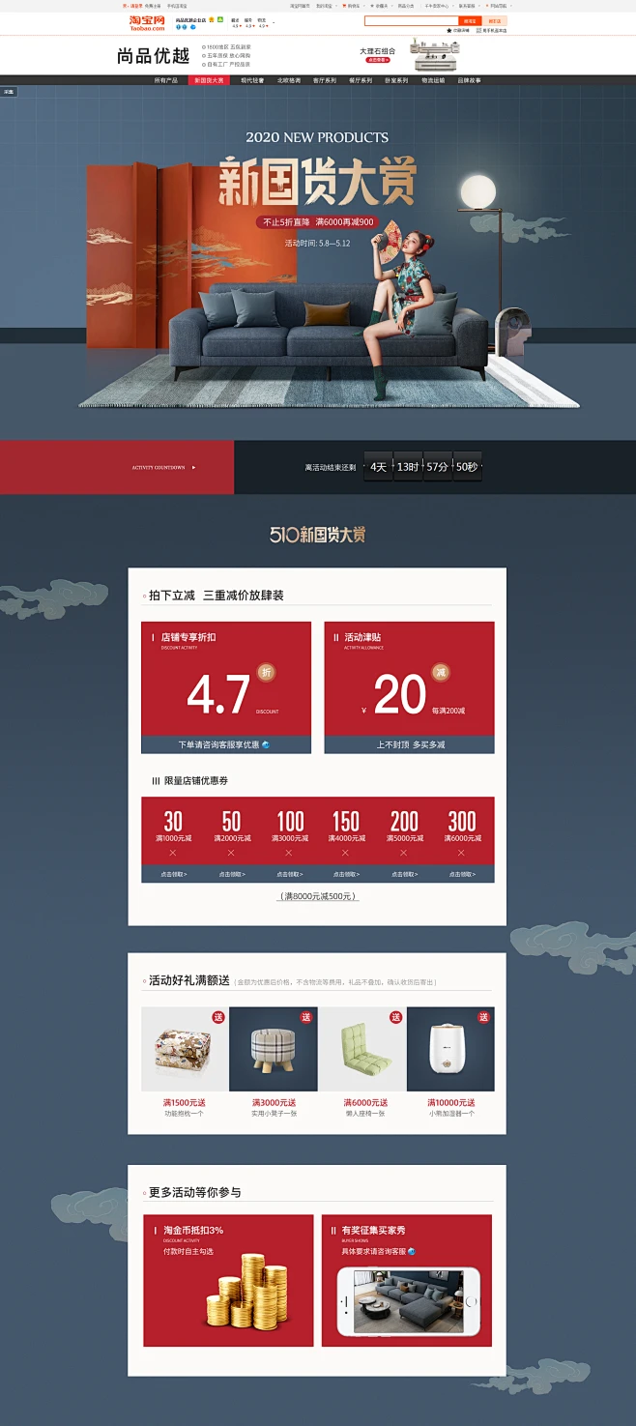The width and height of the screenshot is (636, 1426).
Task: Click the lazy chair gift for 满6000元送
Action: pyautogui.click(x=362, y=1049)
